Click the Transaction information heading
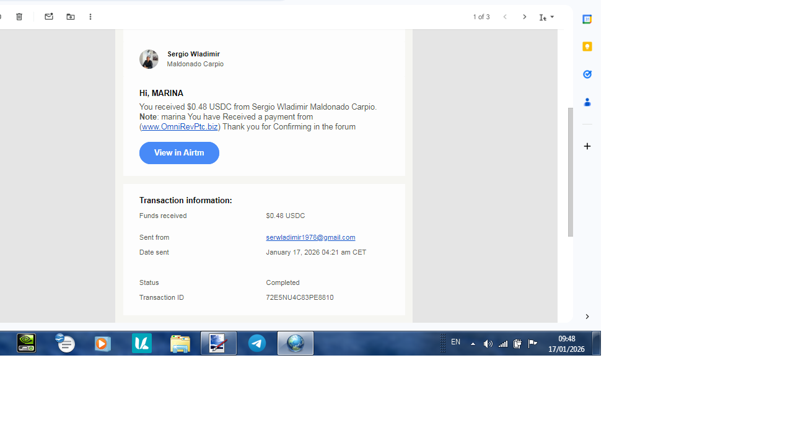Image resolution: width=793 pixels, height=446 pixels. click(185, 201)
